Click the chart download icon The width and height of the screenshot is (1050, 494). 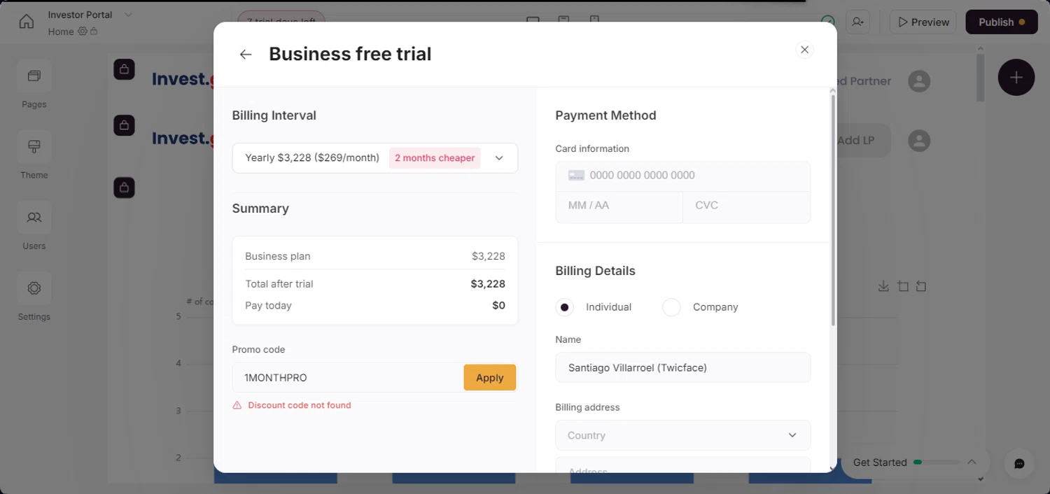[883, 286]
